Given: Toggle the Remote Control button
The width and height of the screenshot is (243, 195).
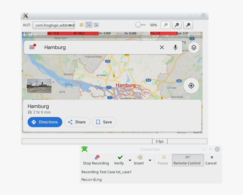Looking at the screenshot, I should 188,160.
